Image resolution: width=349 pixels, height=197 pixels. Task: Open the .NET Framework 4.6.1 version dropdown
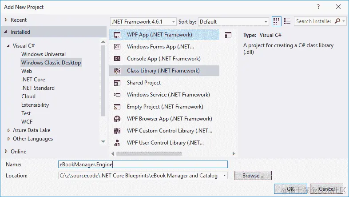pyautogui.click(x=143, y=22)
